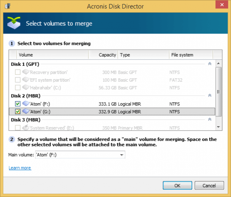Image resolution: width=231 pixels, height=197 pixels.
Task: Uncheck the 'Atom' (F:) volume checkbox
Action: click(x=18, y=104)
